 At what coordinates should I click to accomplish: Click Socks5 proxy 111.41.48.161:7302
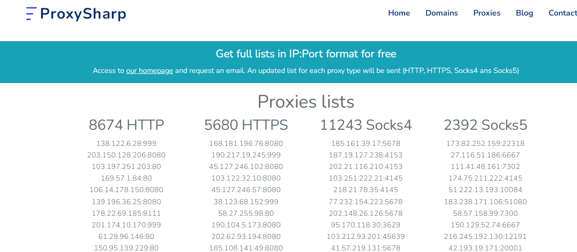(x=486, y=167)
